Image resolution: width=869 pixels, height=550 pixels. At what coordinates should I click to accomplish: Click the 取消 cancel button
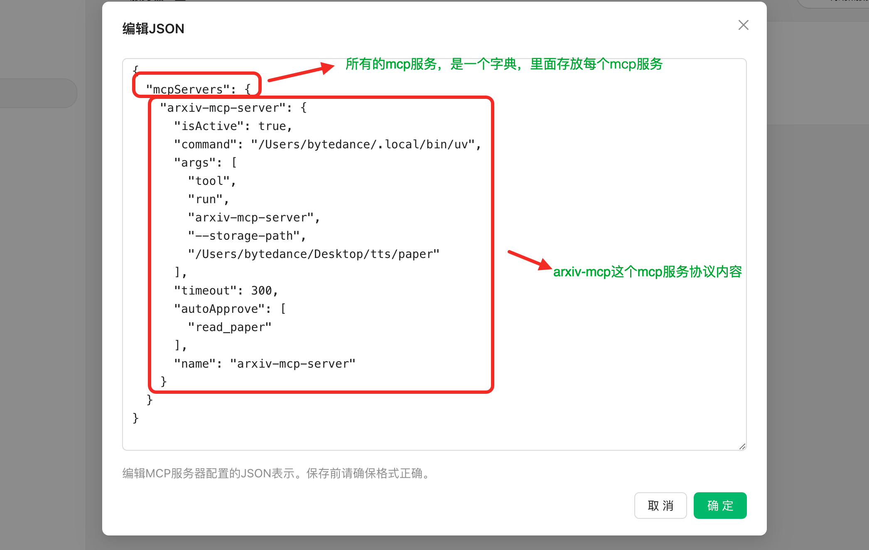(x=660, y=506)
